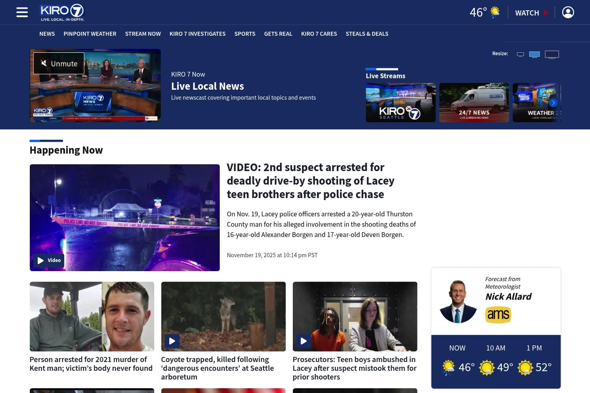
Task: Click the 10 AM forecast sun icon
Action: (487, 368)
